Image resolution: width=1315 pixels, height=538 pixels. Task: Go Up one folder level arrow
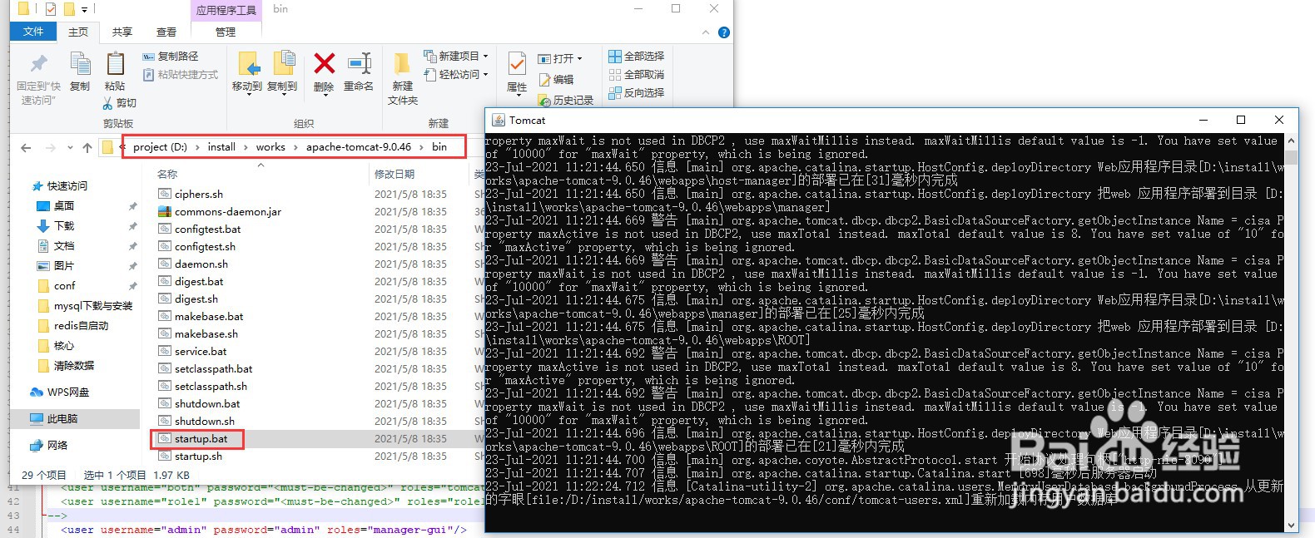click(x=87, y=148)
